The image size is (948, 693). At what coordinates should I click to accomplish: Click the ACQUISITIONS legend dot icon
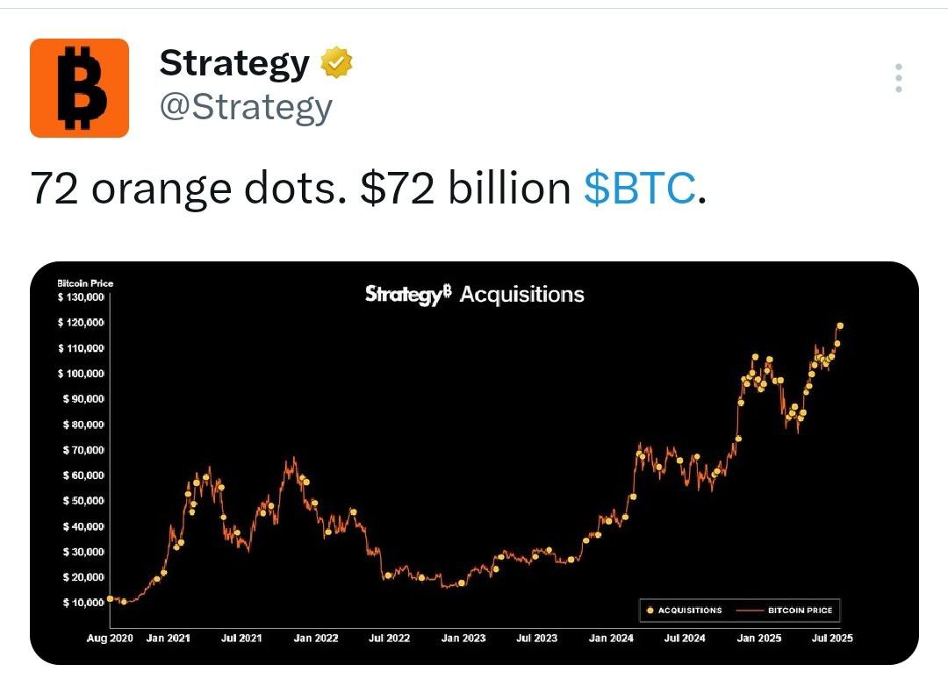650,611
